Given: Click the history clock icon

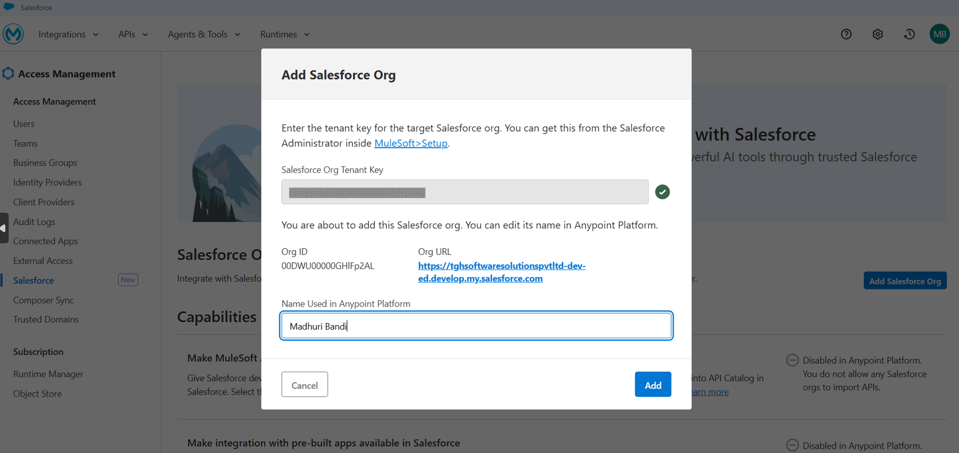Looking at the screenshot, I should (x=909, y=34).
